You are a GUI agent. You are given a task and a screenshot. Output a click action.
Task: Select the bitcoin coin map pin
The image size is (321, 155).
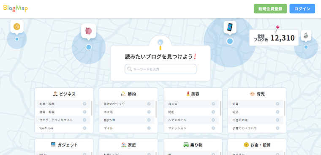click(x=17, y=27)
